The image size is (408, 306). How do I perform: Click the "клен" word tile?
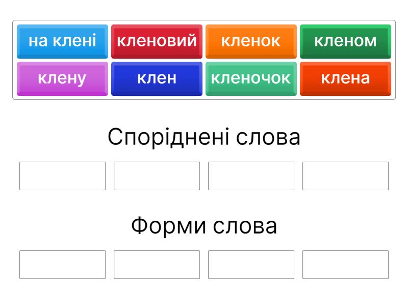[157, 79]
